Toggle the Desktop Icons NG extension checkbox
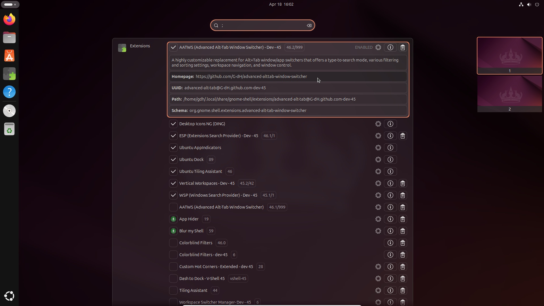Screen dimensions: 544x306 click(173, 124)
